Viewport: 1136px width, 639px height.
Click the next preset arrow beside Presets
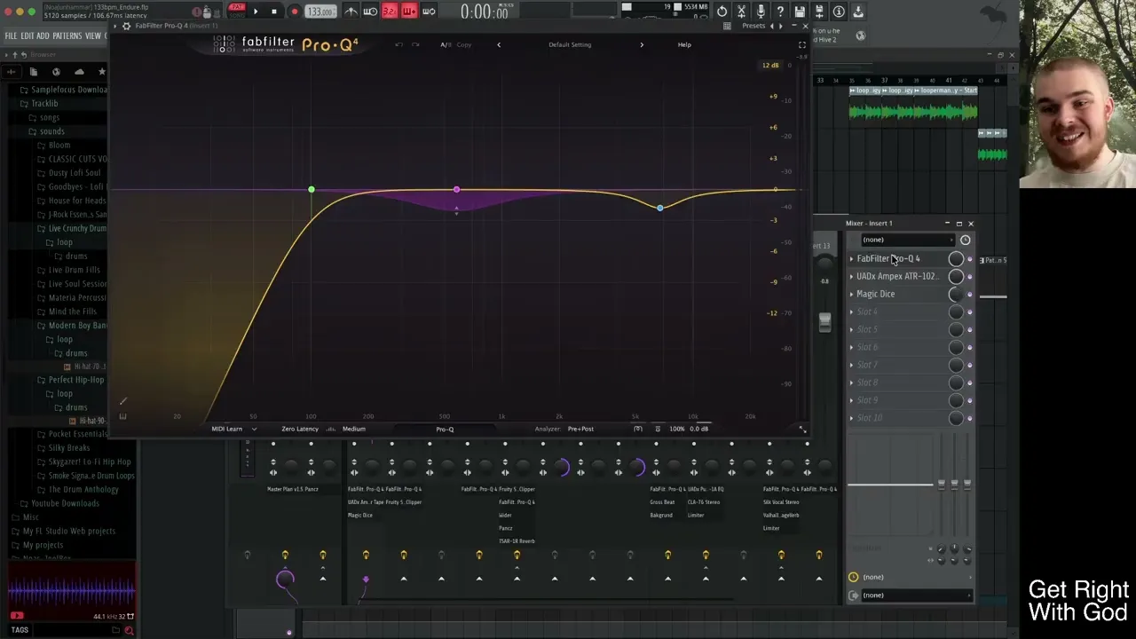781,26
